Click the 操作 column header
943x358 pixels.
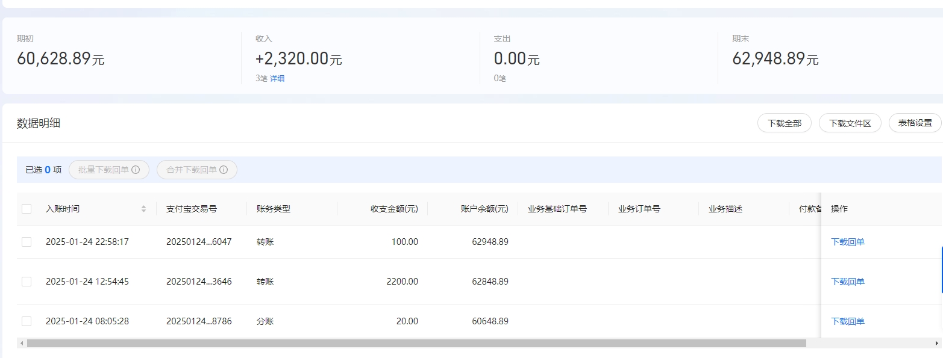click(x=839, y=209)
